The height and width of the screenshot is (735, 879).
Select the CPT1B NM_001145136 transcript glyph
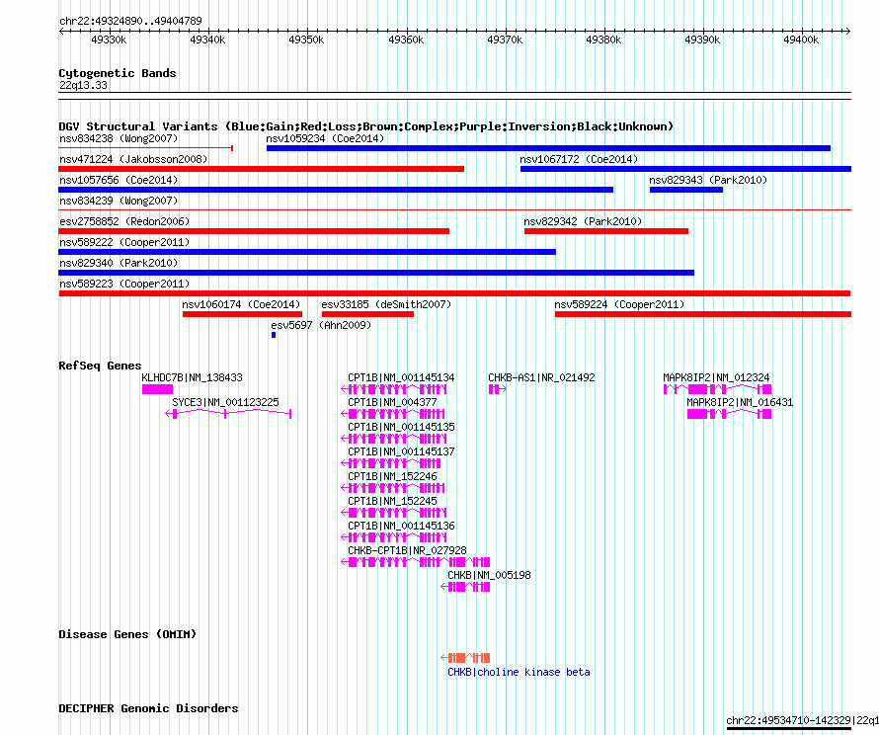pos(394,537)
